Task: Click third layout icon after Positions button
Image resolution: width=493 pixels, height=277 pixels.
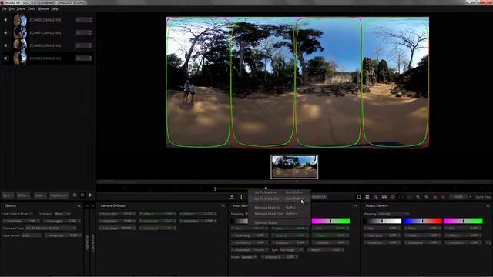Action: click(x=90, y=195)
